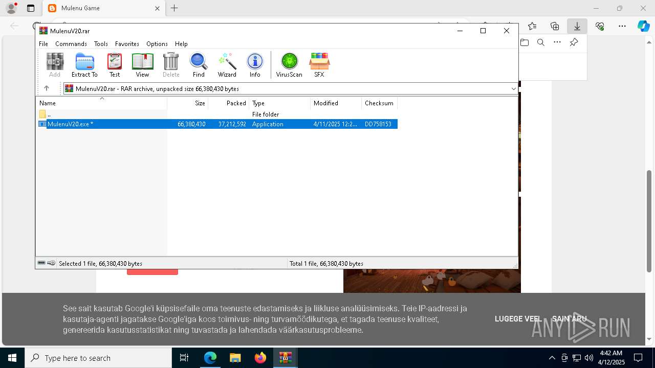Open the Favorites menu
The height and width of the screenshot is (368, 655).
pyautogui.click(x=127, y=44)
